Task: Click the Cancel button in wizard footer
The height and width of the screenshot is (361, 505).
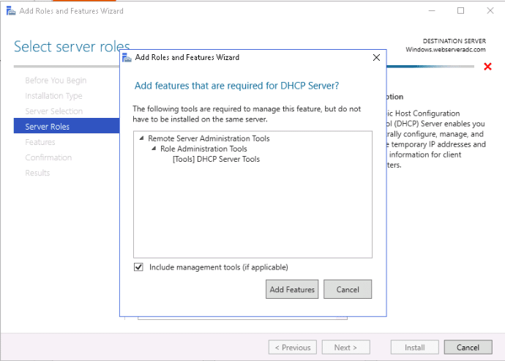Action: point(468,347)
